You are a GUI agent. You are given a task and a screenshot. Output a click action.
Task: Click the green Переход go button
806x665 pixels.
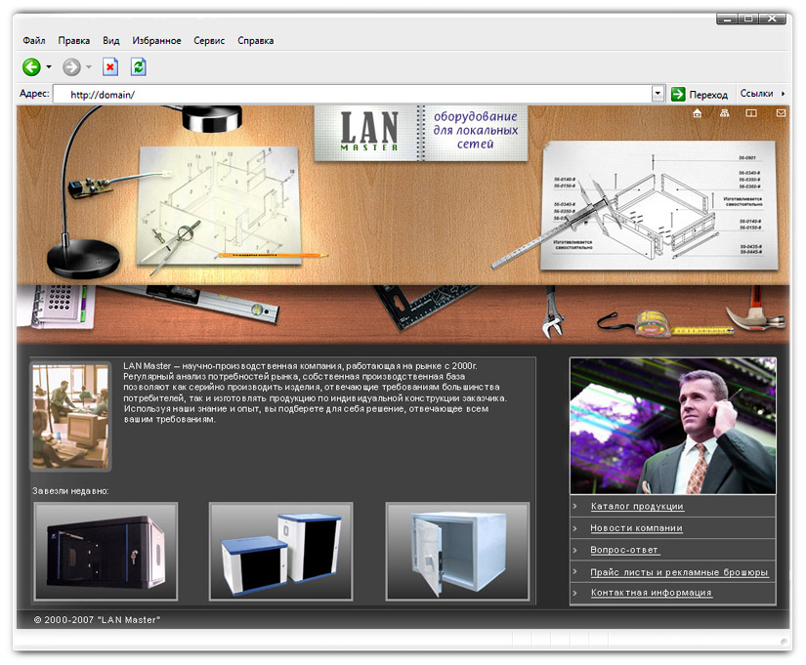pos(700,94)
